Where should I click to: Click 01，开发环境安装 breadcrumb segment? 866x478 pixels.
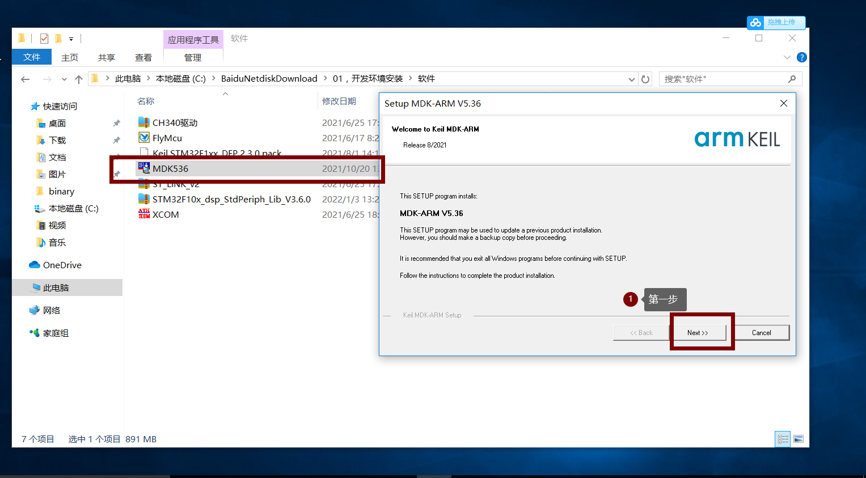point(367,79)
